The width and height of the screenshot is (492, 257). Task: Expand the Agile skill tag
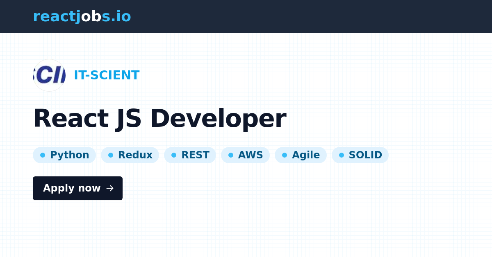click(301, 155)
